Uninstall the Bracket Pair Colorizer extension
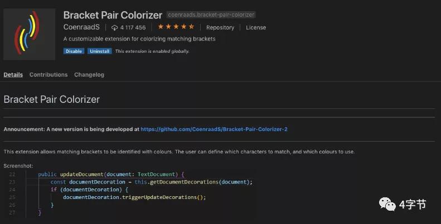 [x=100, y=51]
